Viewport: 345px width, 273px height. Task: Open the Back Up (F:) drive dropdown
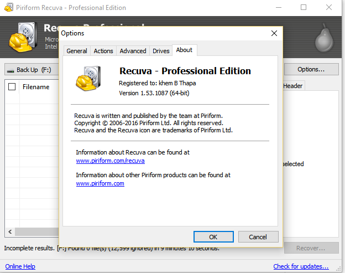click(x=32, y=70)
